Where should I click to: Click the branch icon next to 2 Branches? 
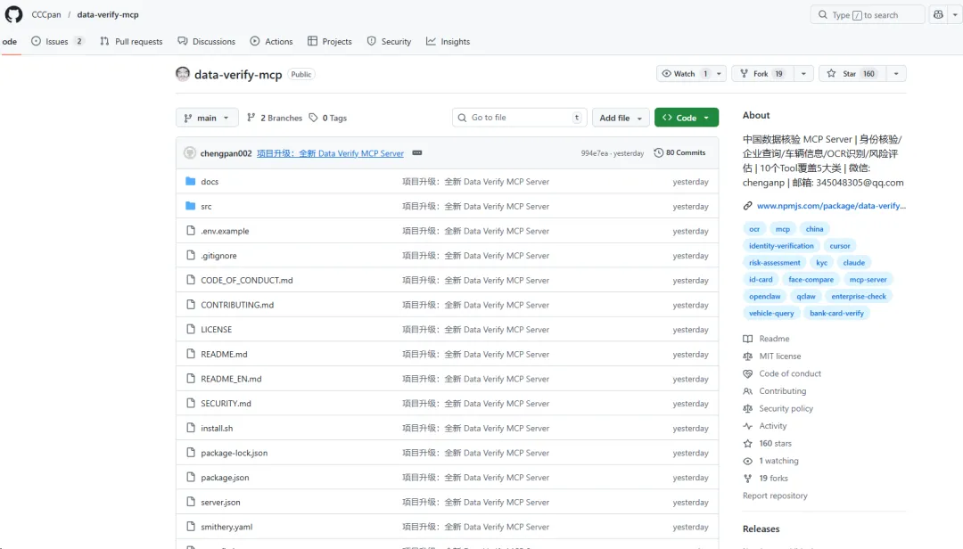point(251,118)
